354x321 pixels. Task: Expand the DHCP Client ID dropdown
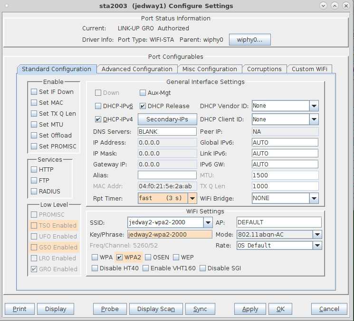coord(314,119)
